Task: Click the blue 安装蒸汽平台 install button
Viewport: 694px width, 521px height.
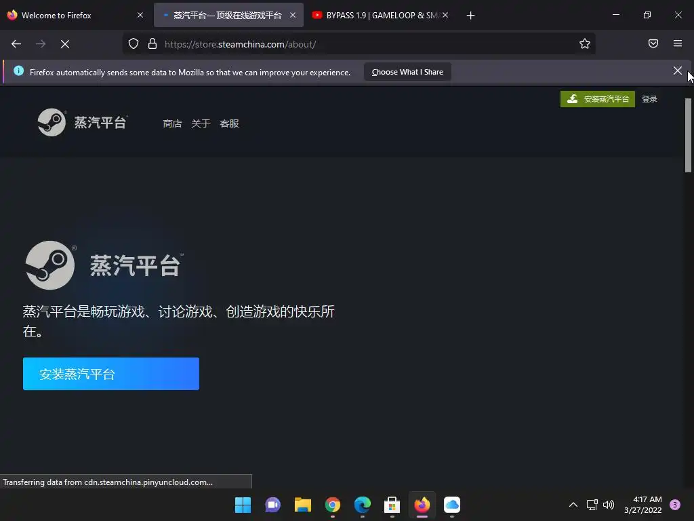Action: click(x=111, y=374)
